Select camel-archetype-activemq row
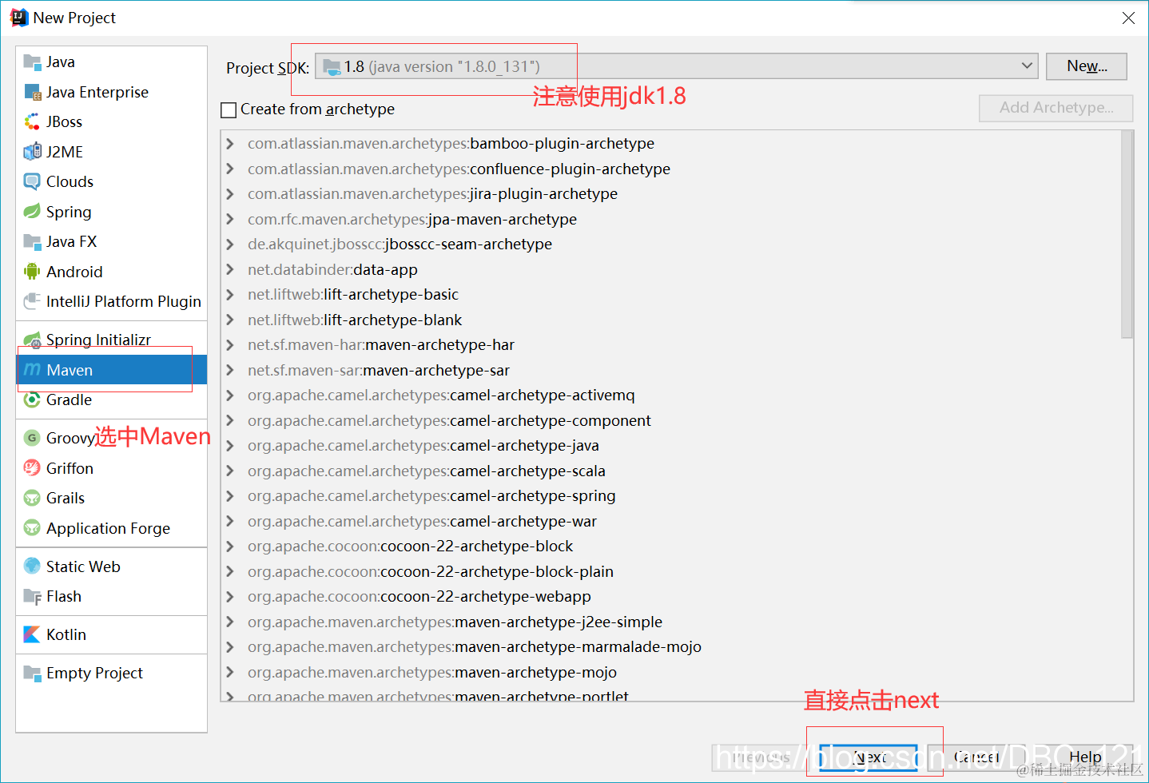 click(x=671, y=395)
